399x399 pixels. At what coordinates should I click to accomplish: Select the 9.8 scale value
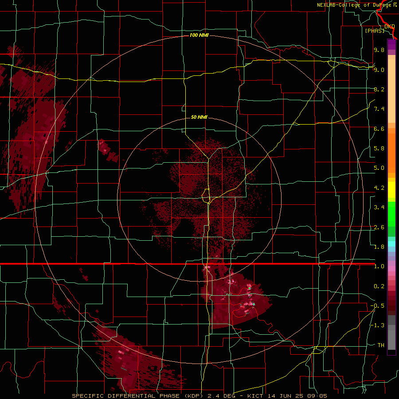379,50
